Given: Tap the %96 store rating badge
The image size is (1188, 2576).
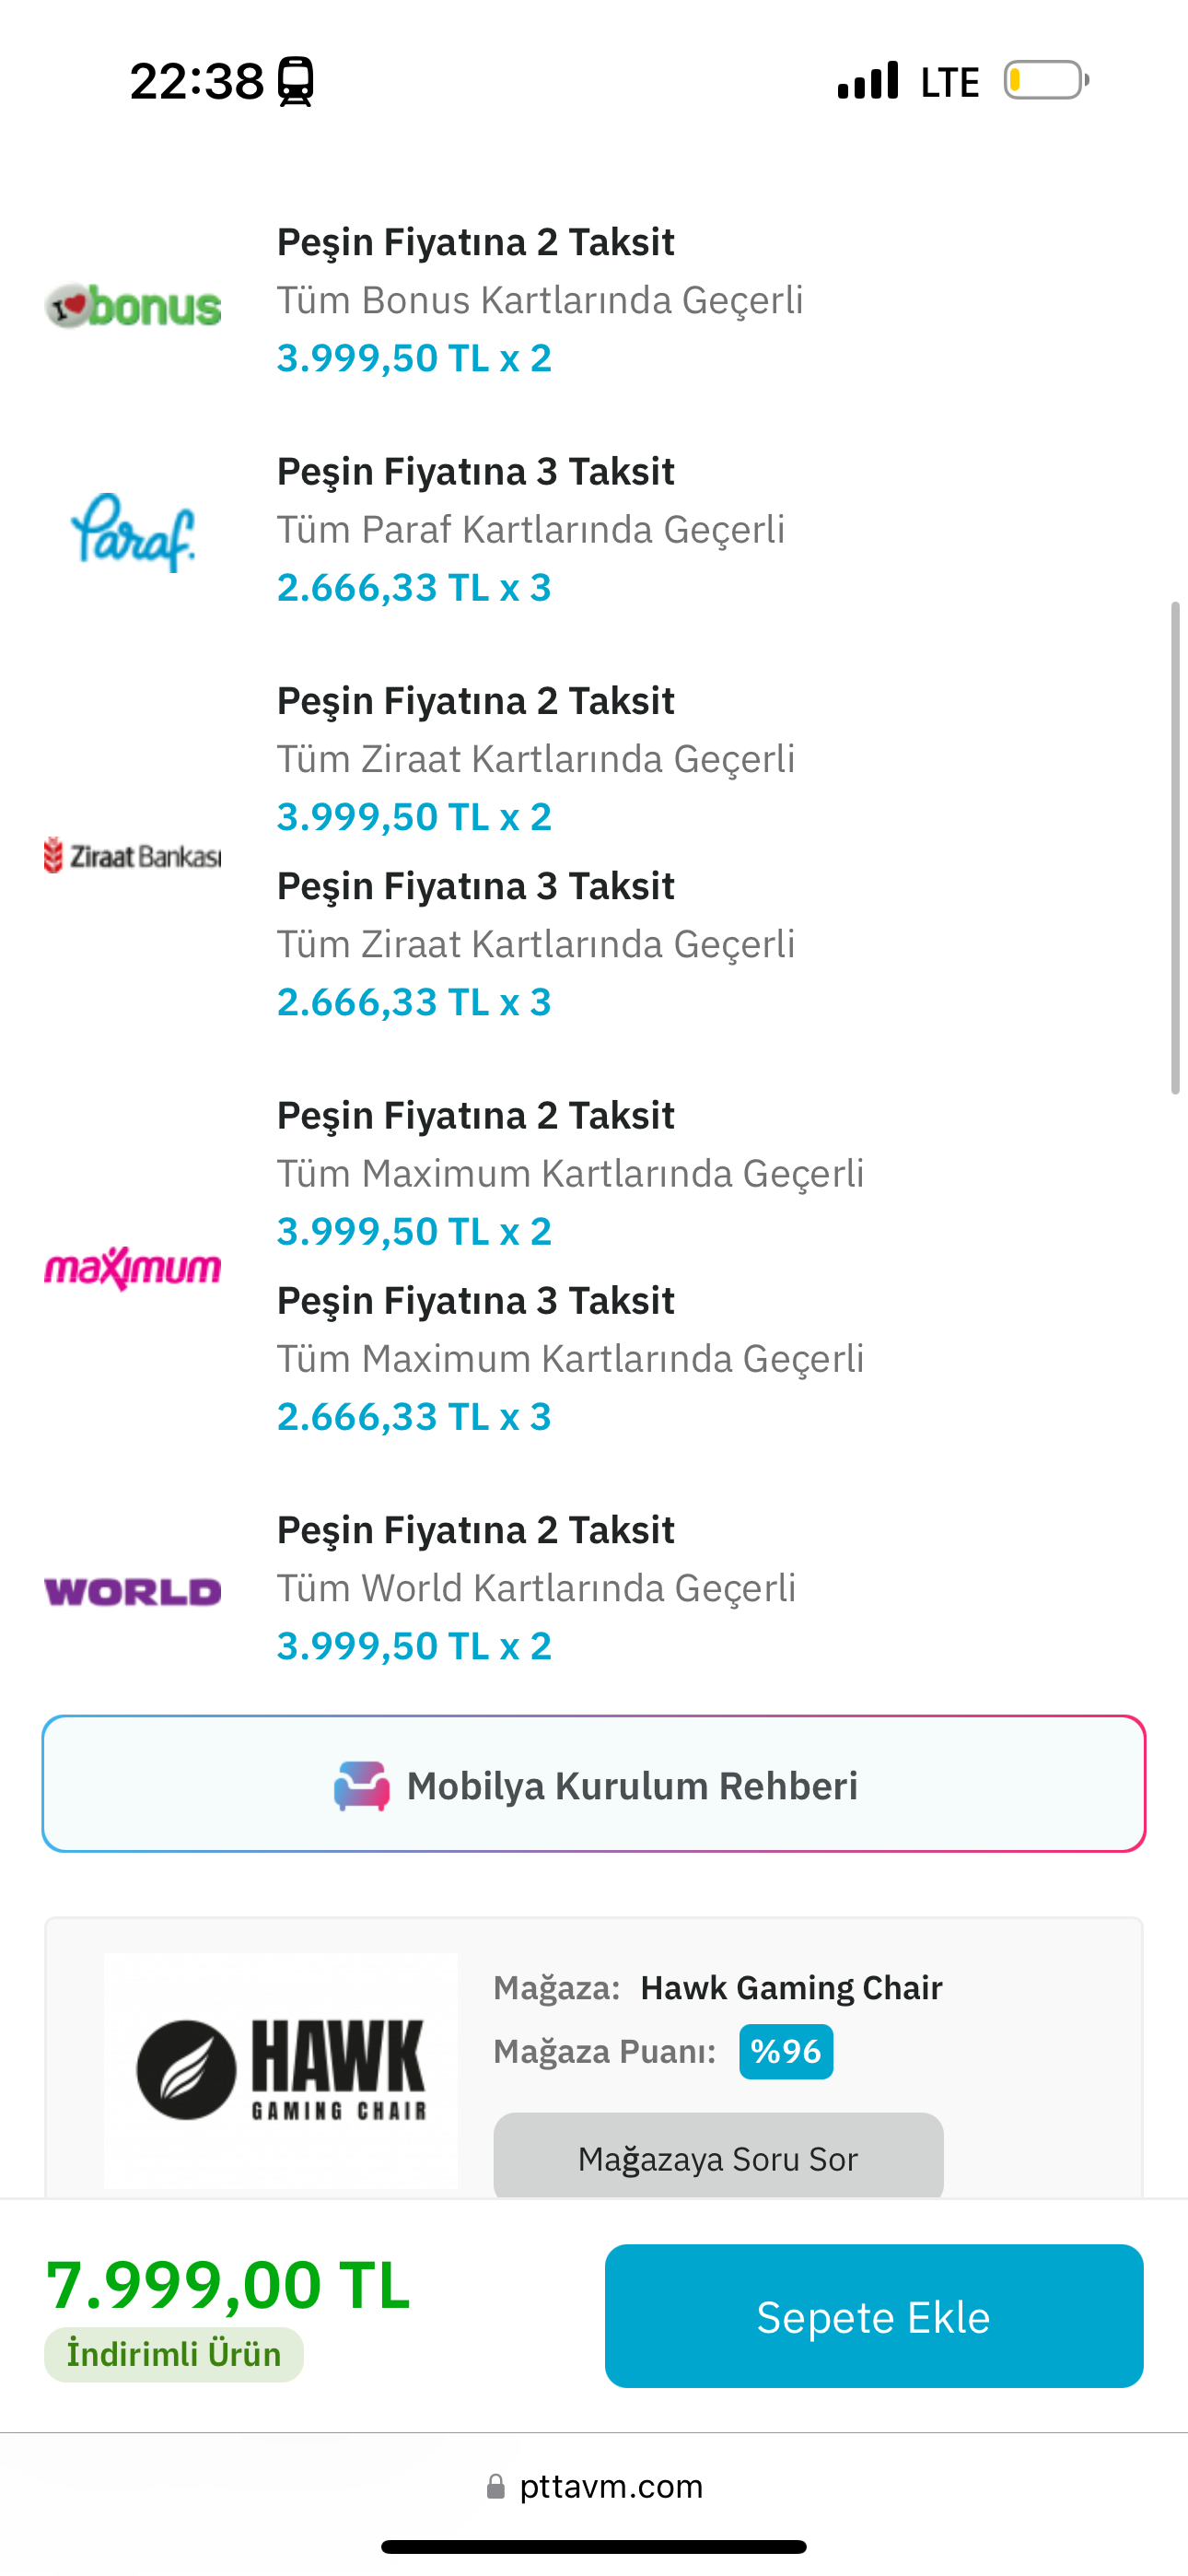Looking at the screenshot, I should pos(786,2052).
